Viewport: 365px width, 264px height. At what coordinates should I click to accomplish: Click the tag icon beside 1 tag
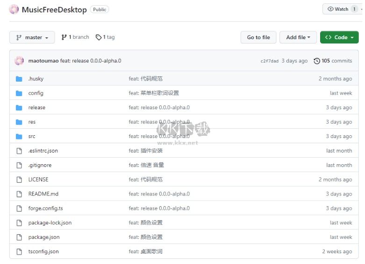99,37
